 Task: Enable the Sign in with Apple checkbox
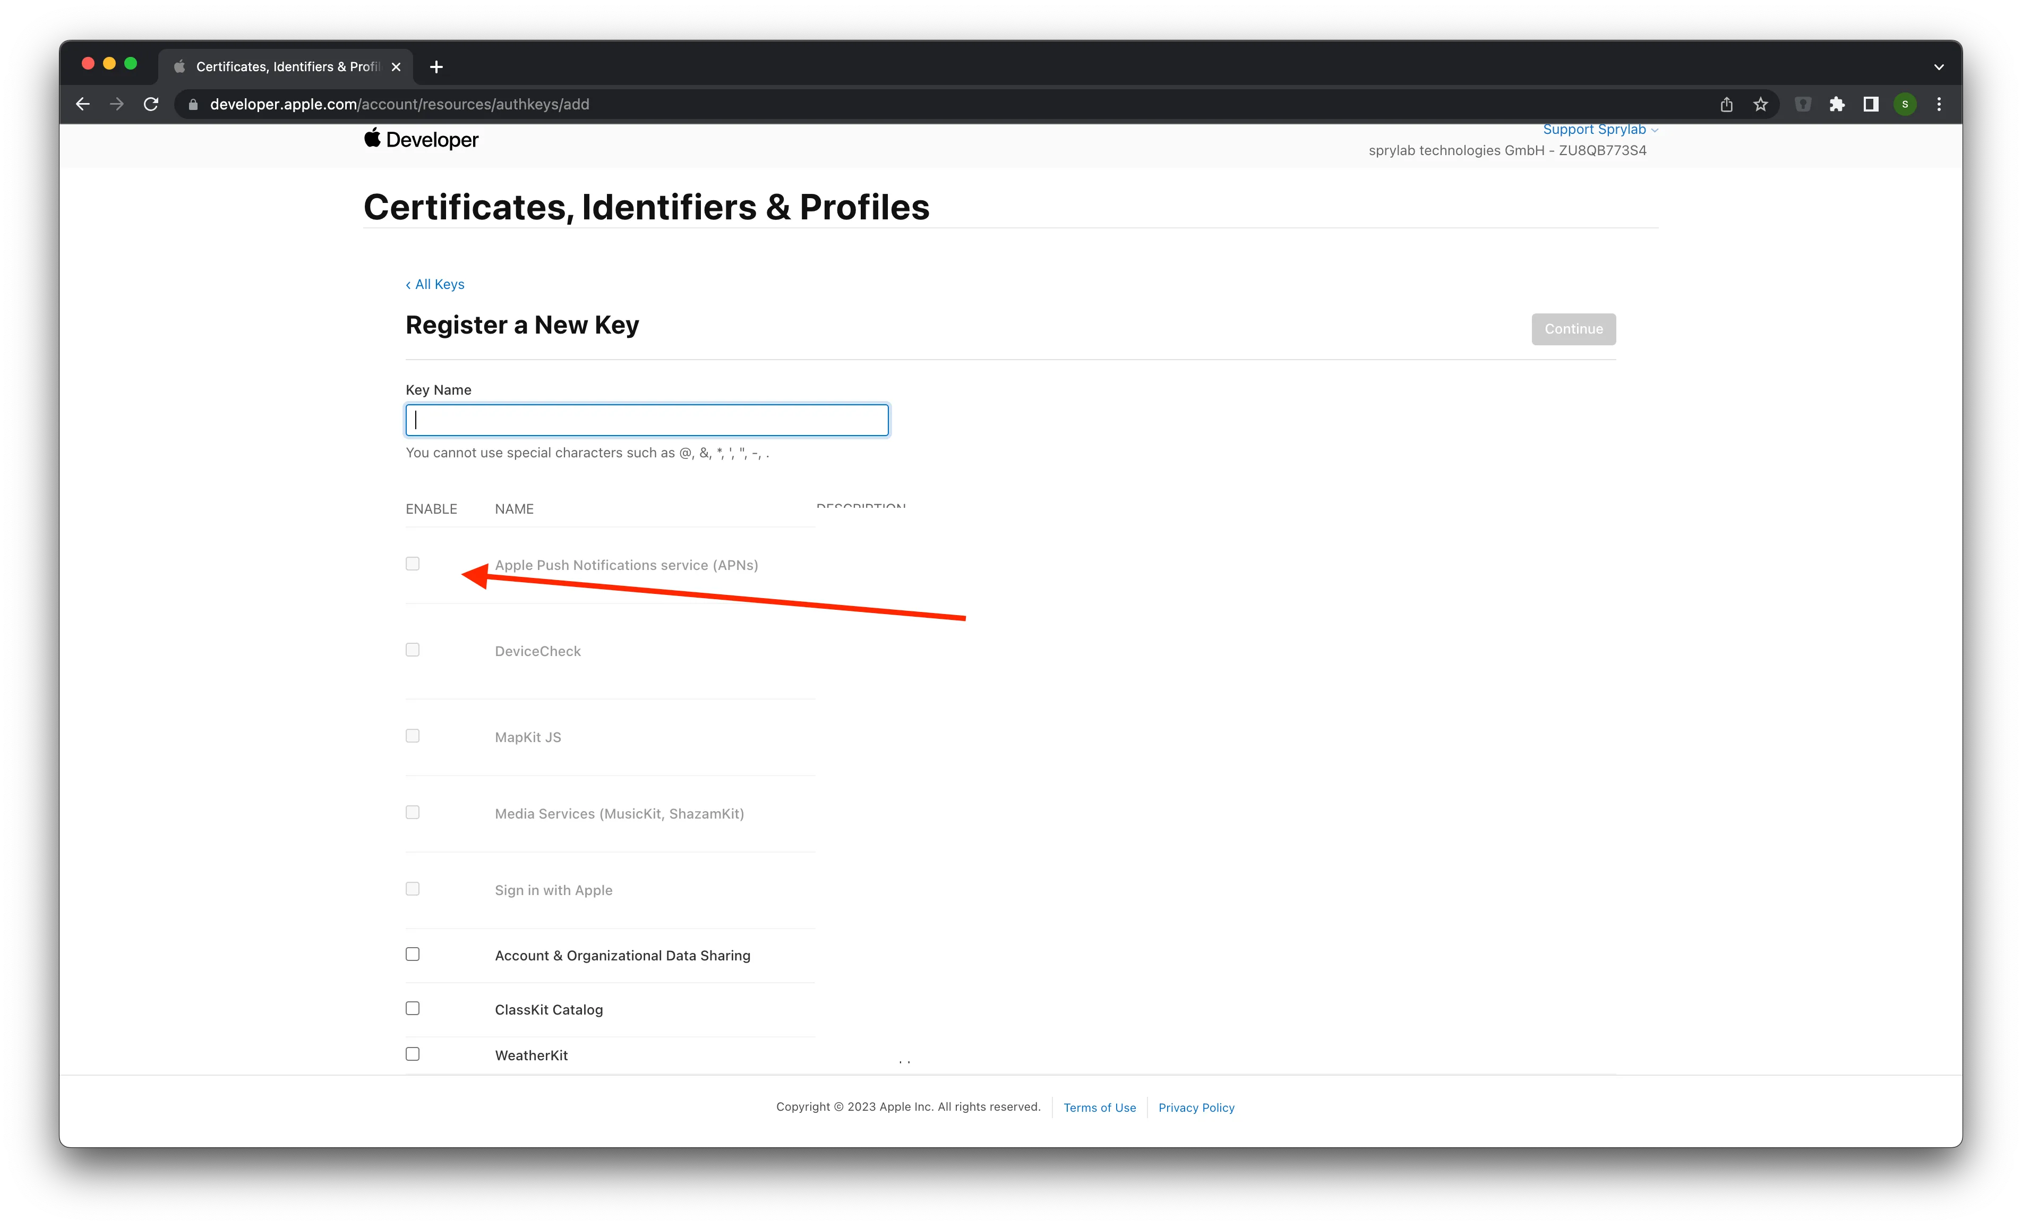413,889
